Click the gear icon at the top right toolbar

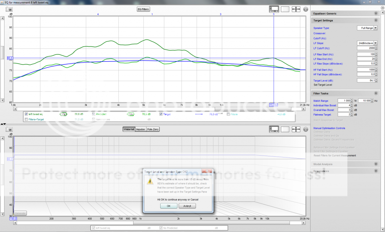(x=305, y=9)
